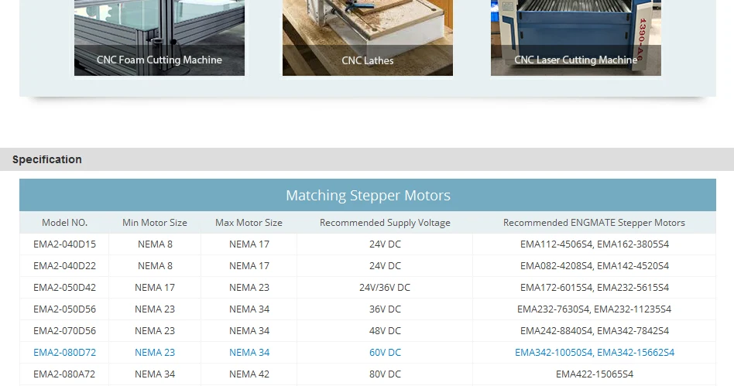
Task: Click the EMA082-4208S4, EMA142-4520S4 motors cell
Action: [x=595, y=266]
